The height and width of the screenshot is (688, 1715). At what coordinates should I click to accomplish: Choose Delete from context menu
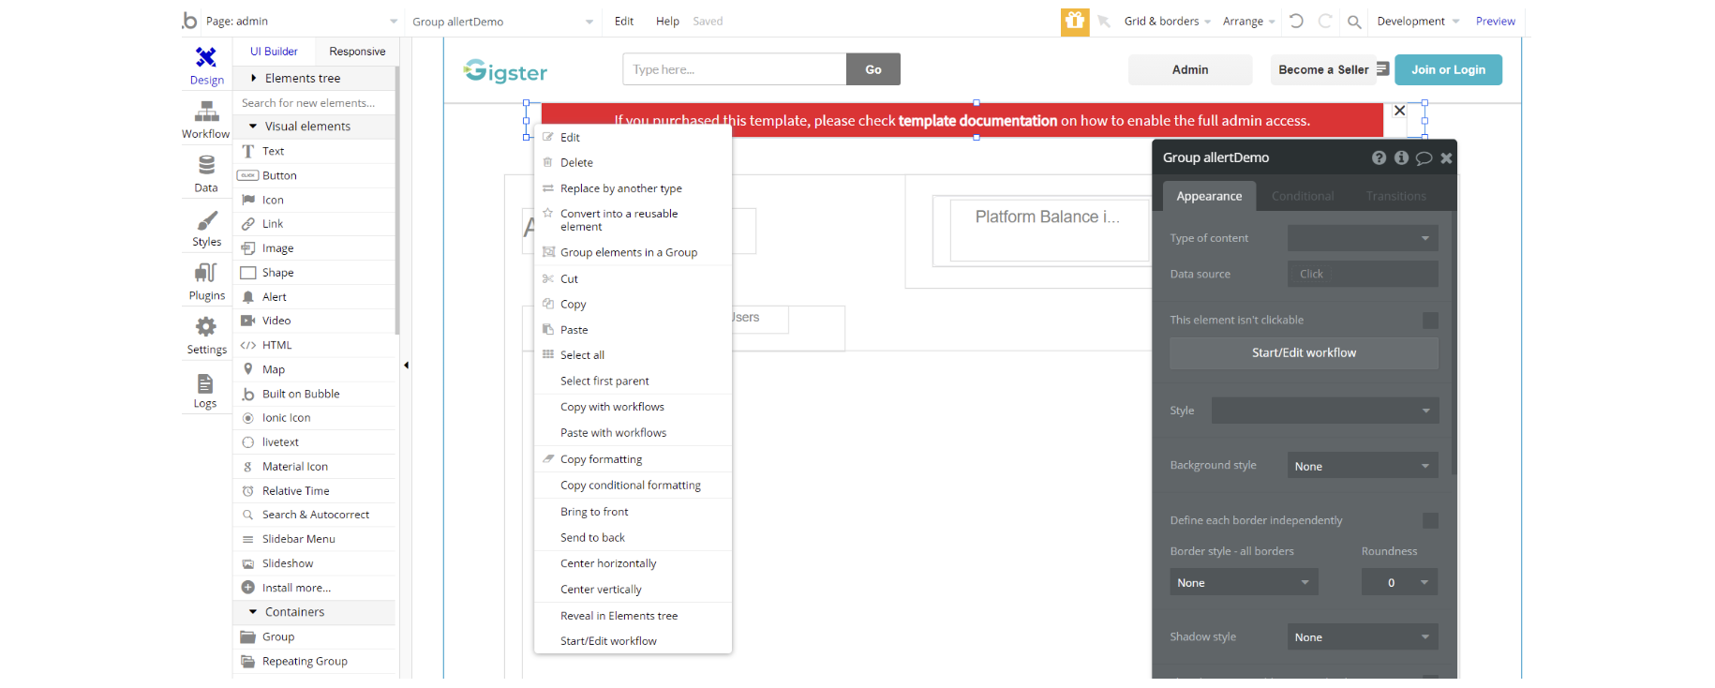[633, 162]
